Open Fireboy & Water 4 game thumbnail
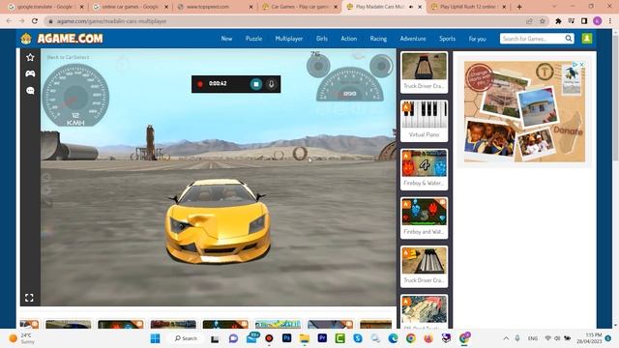The height and width of the screenshot is (348, 619). point(424,169)
